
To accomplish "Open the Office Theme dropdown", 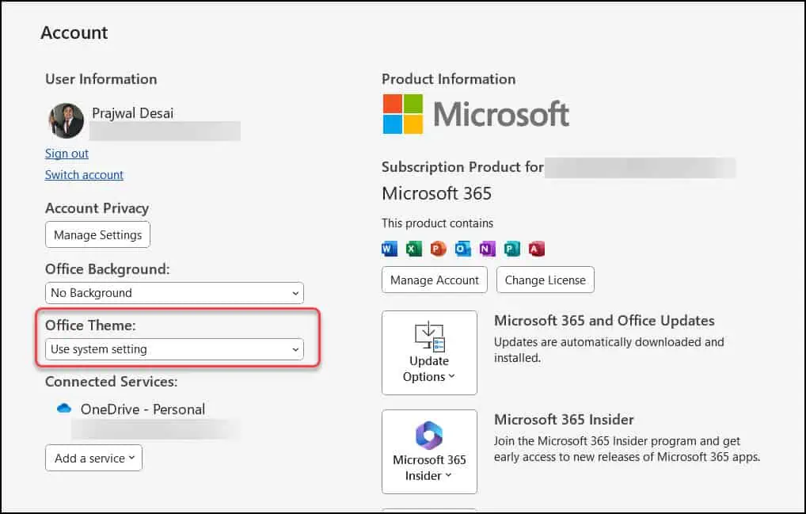I will tap(174, 349).
